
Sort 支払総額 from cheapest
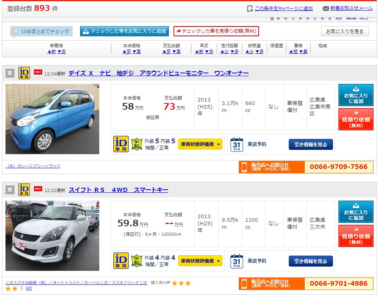click(x=167, y=52)
